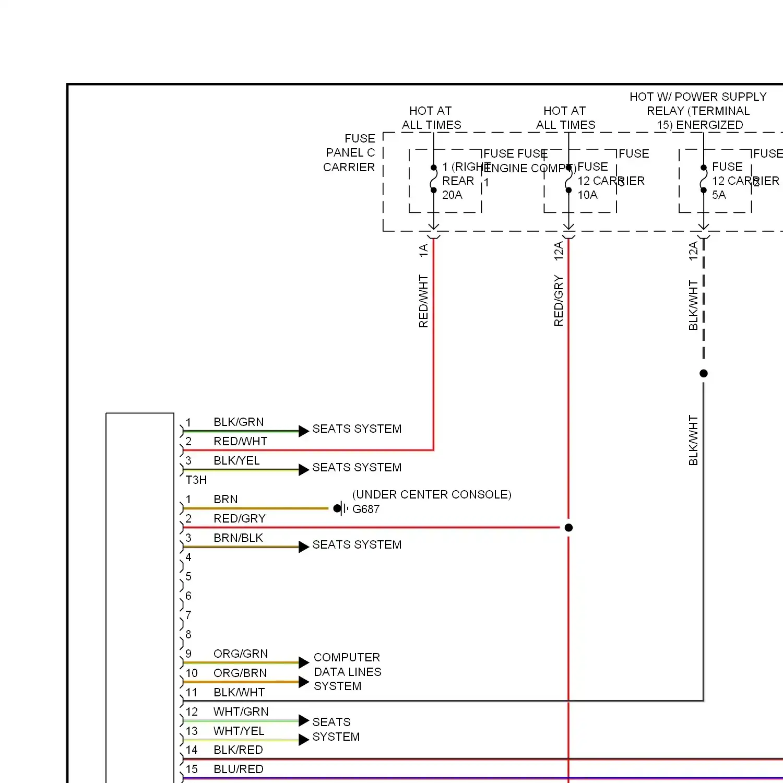Select the WHT/GRN wire label
Image resolution: width=783 pixels, height=783 pixels.
241,711
